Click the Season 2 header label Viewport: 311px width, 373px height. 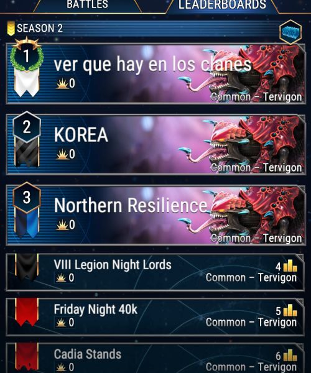(x=40, y=29)
